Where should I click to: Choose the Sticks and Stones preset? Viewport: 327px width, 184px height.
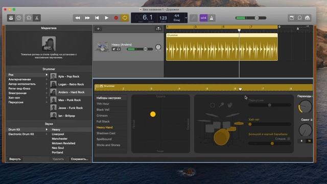click(108, 145)
